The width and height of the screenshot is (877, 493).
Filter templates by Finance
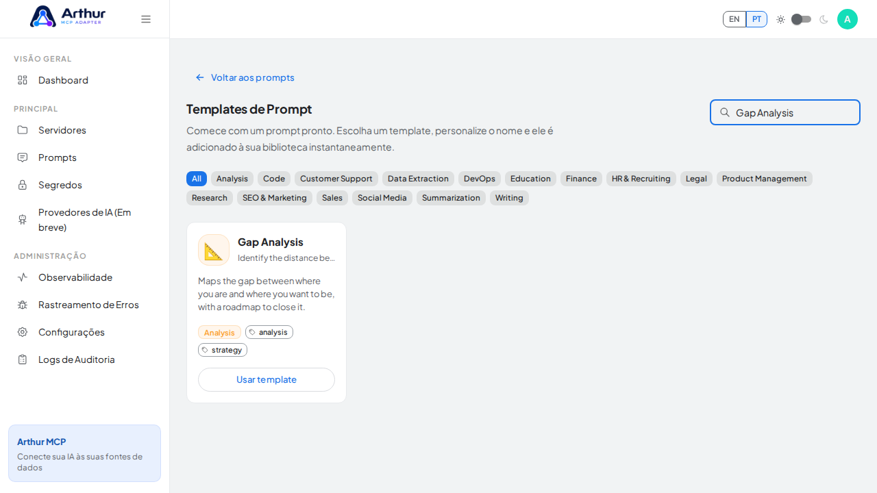pyautogui.click(x=581, y=179)
